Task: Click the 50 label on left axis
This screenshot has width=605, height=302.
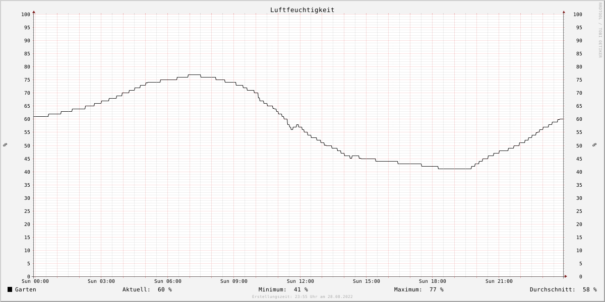Action: click(27, 145)
